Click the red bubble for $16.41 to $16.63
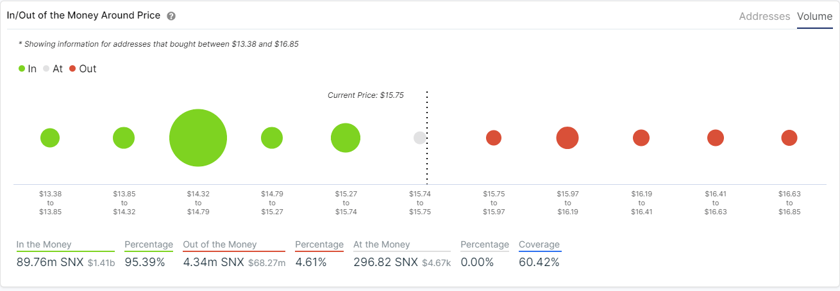This screenshot has height=291, width=840. click(x=716, y=138)
